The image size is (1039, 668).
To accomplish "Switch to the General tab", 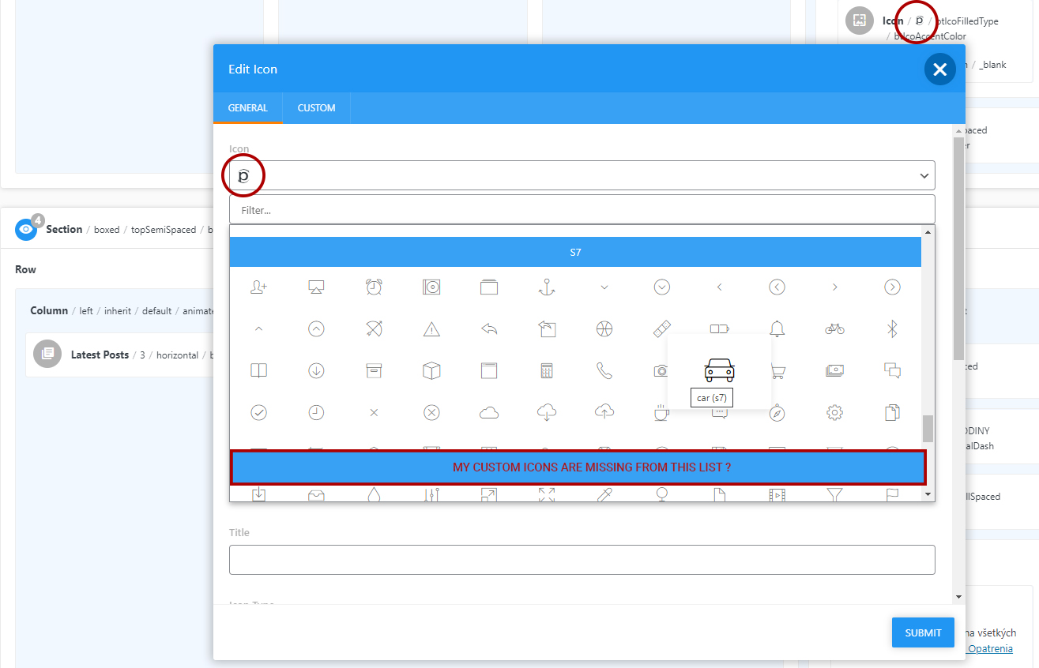I will [247, 108].
